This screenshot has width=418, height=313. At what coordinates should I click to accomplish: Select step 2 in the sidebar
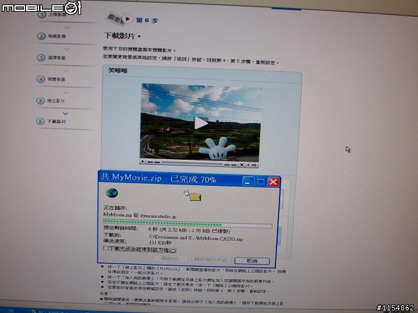[x=52, y=36]
